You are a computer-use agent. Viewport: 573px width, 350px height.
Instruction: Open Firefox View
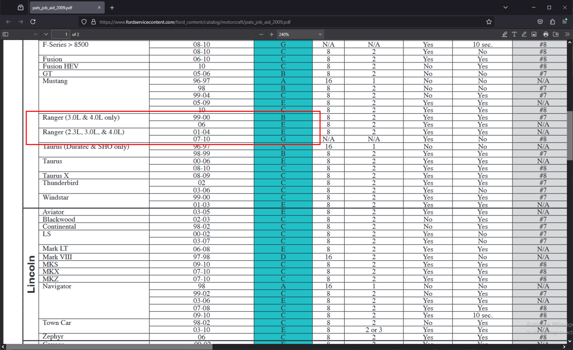(x=21, y=7)
